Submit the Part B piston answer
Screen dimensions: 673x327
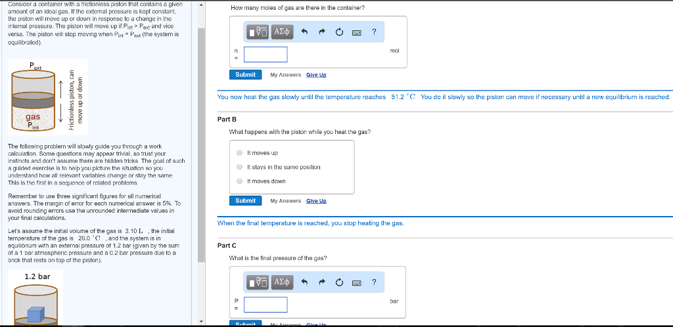(x=245, y=200)
